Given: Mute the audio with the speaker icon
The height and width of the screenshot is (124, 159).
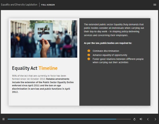Looking at the screenshot, I should pyautogui.click(x=141, y=119).
